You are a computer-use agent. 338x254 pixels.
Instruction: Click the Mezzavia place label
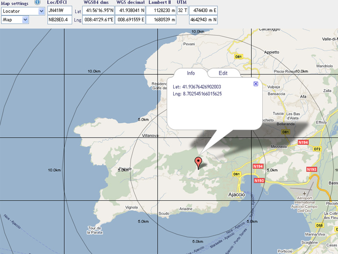(279, 147)
